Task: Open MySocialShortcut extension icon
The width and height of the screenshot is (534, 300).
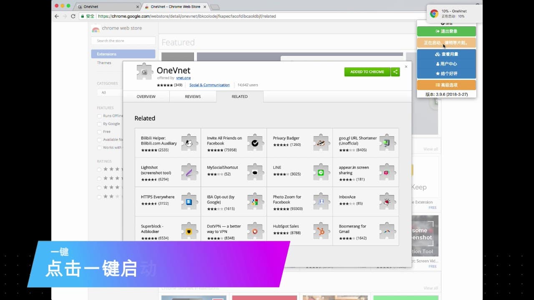Action: pos(255,172)
